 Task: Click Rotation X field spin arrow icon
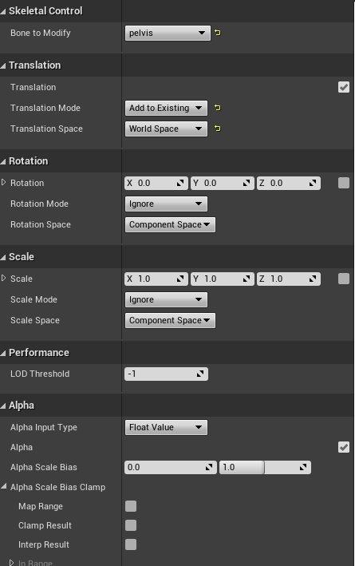(180, 183)
